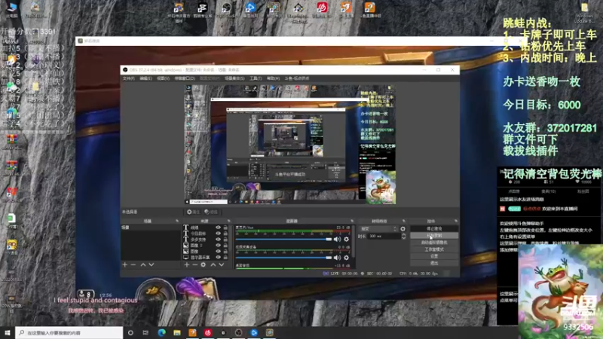The image size is (603, 339).
Task: Move scene down in Scenes panel
Action: [x=152, y=265]
